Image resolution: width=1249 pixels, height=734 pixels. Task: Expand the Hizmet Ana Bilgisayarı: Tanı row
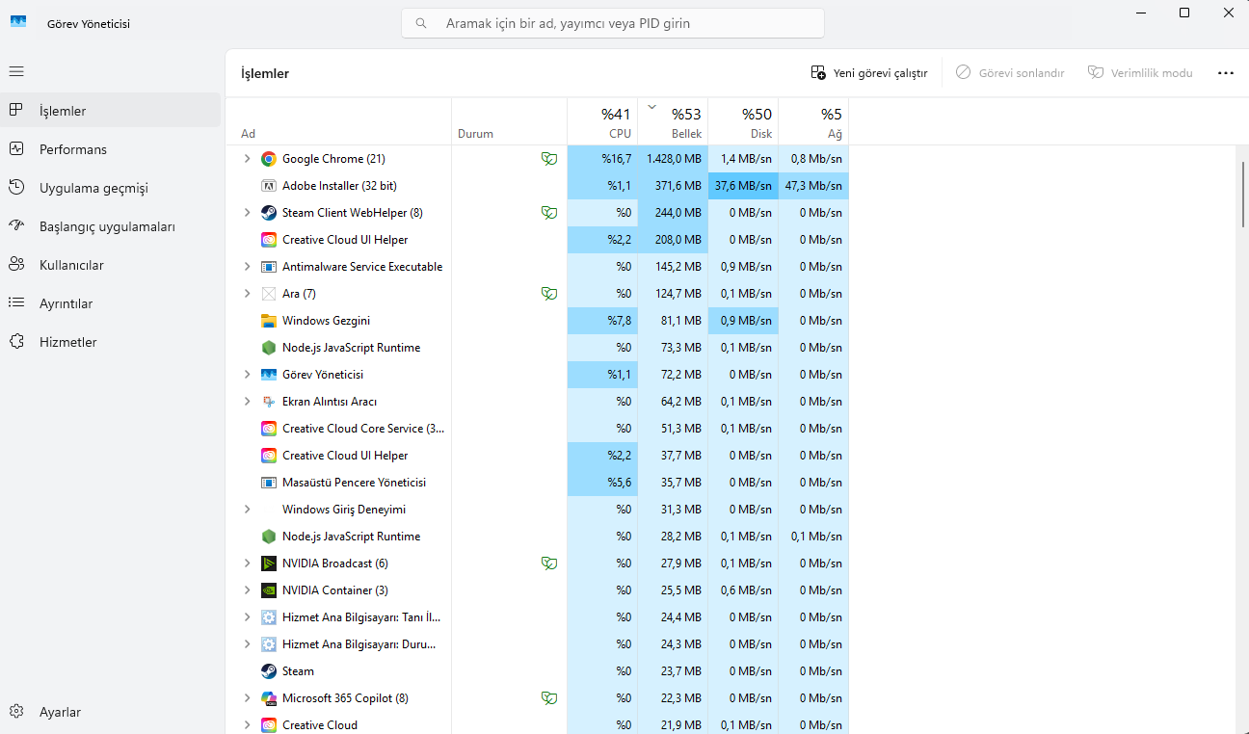247,617
